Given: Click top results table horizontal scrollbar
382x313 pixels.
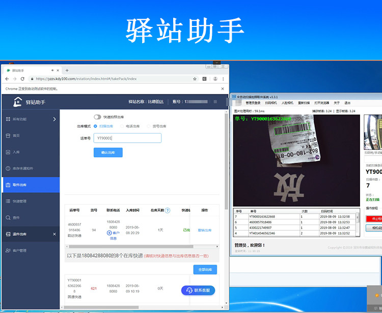Looking at the screenshot, I should click(x=131, y=246).
